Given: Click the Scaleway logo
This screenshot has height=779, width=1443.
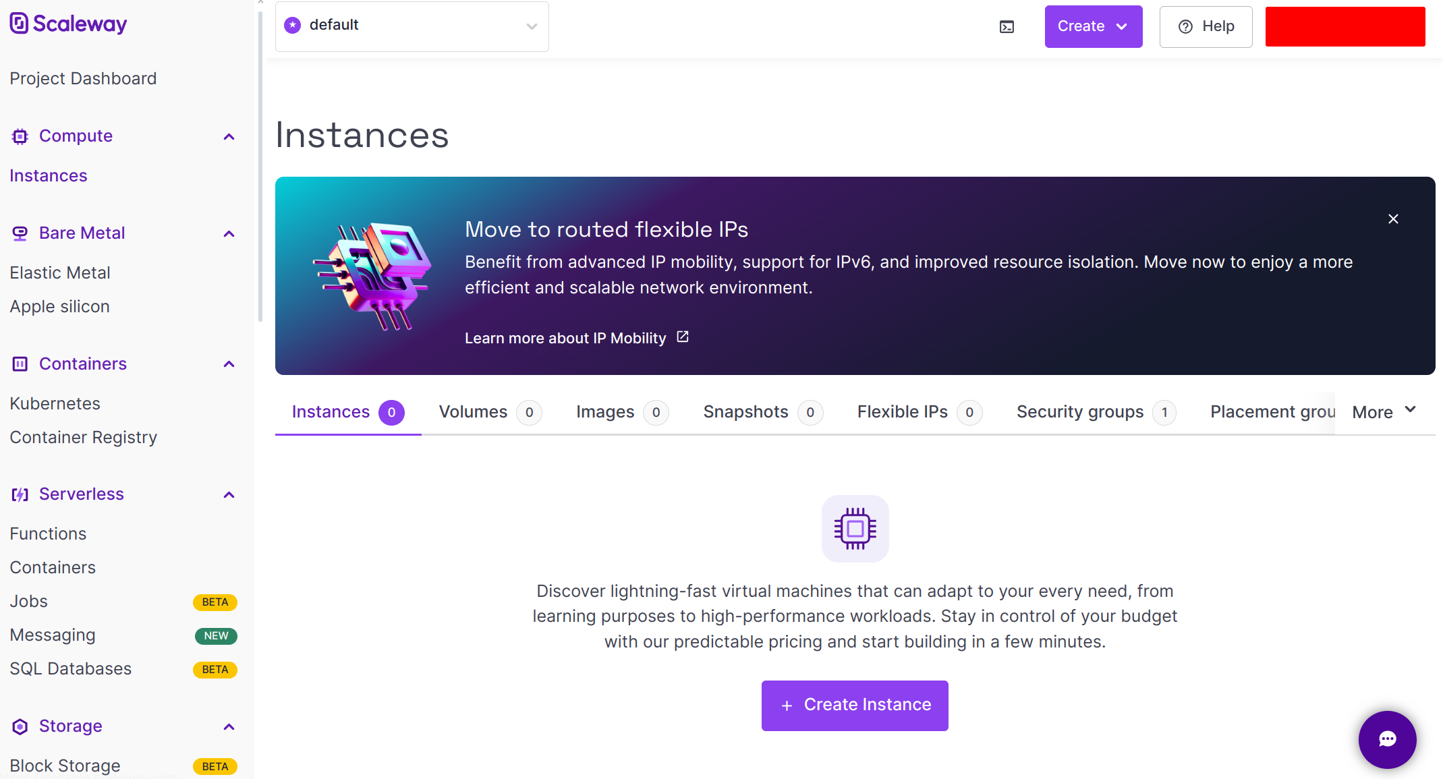Looking at the screenshot, I should coord(68,24).
